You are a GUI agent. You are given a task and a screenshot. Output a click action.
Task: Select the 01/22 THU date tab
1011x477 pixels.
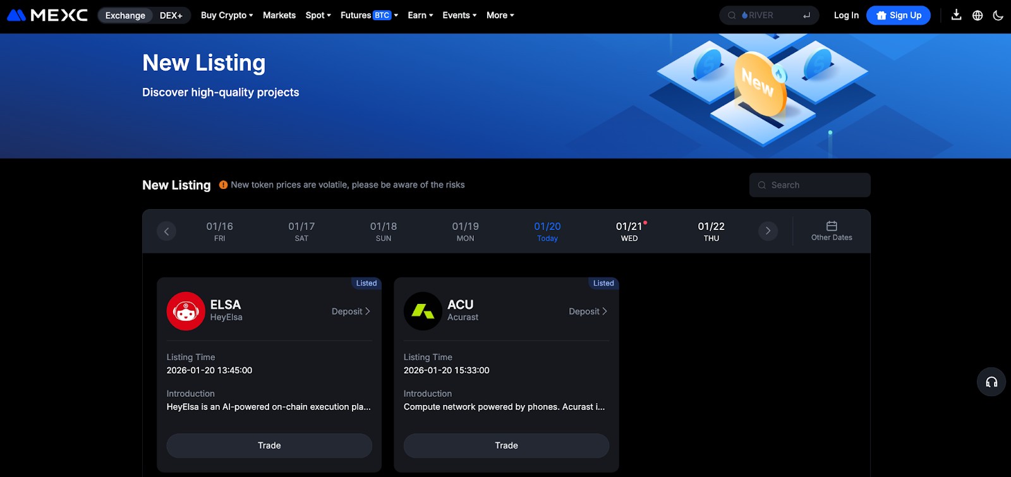711,231
